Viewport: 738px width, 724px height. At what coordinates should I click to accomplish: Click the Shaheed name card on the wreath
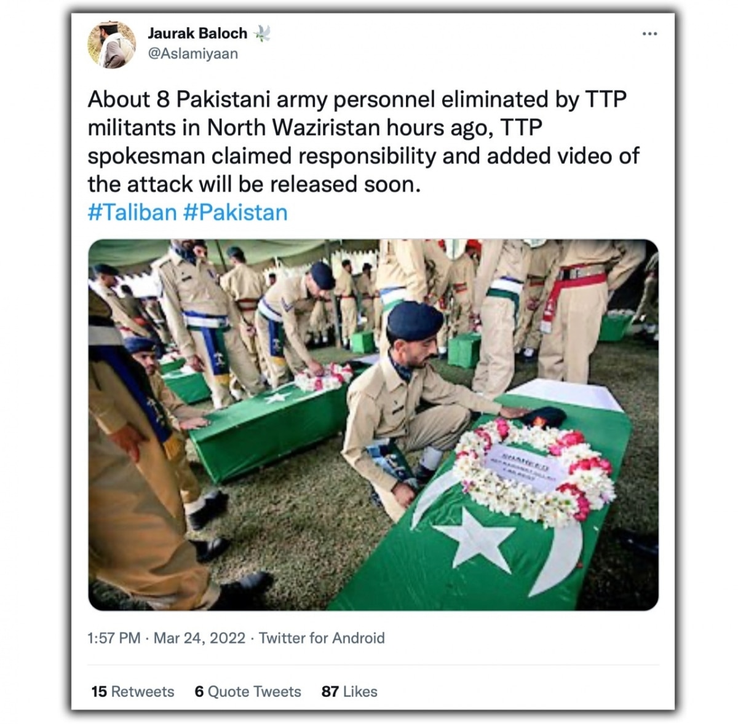click(x=526, y=468)
